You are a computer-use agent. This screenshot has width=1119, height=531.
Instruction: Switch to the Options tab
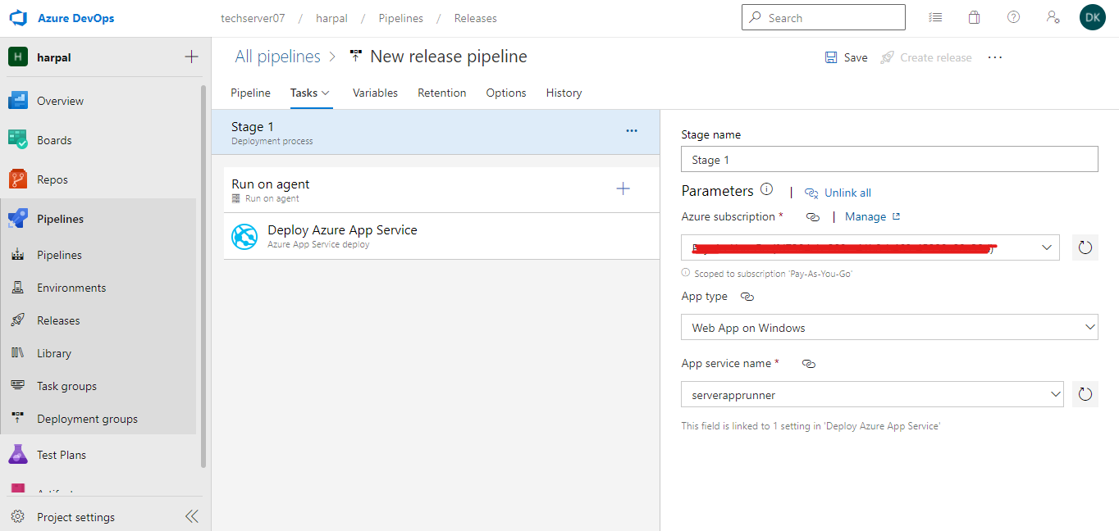tap(506, 93)
